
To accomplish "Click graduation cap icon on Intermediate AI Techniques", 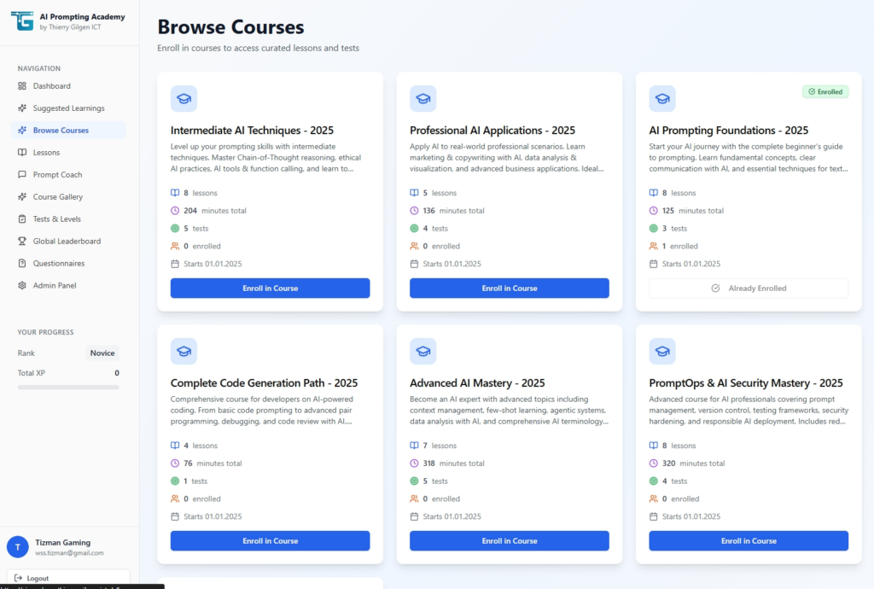I will (184, 98).
